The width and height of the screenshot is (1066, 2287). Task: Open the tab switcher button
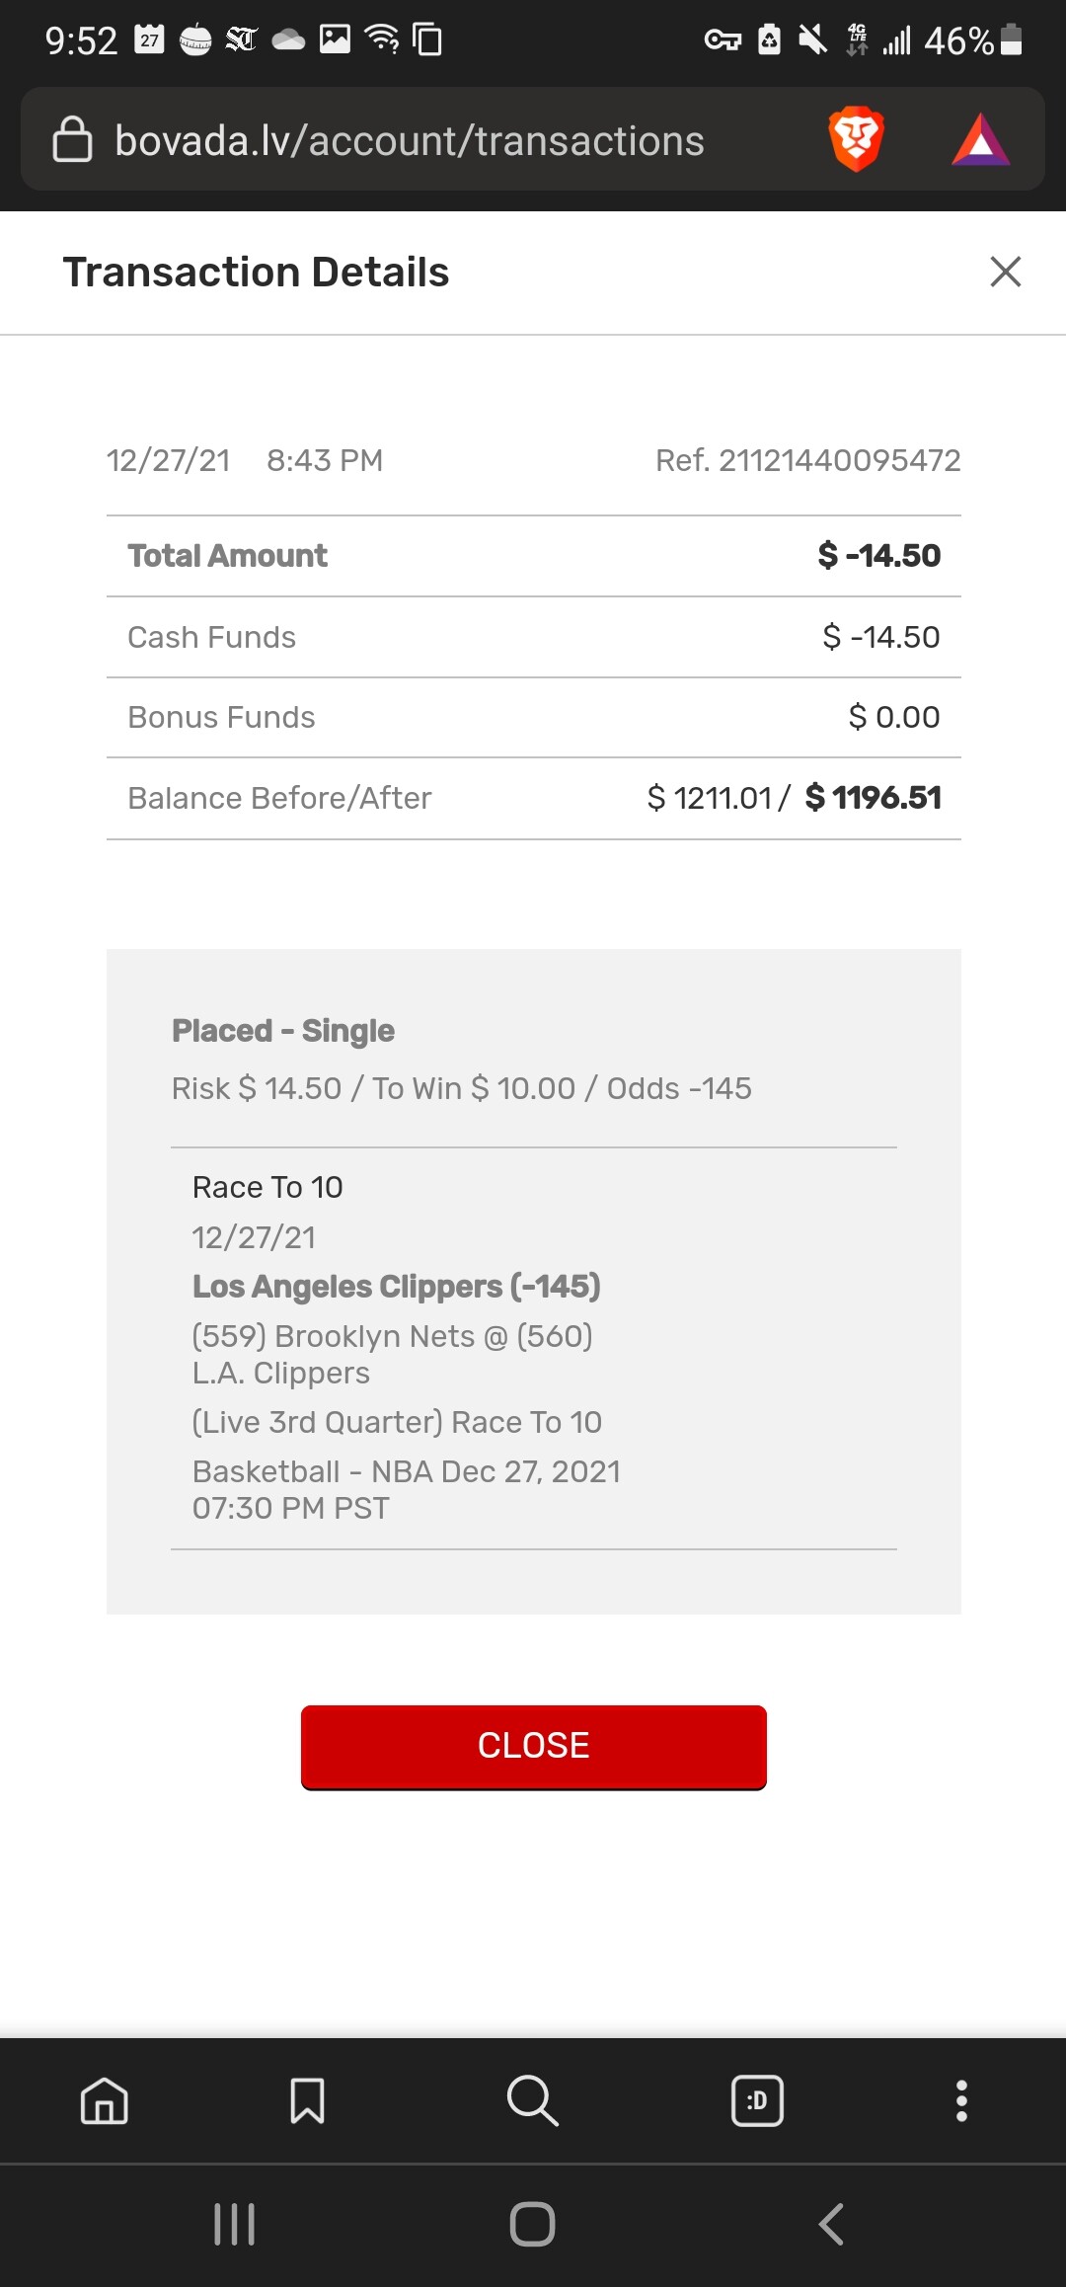tap(757, 2100)
